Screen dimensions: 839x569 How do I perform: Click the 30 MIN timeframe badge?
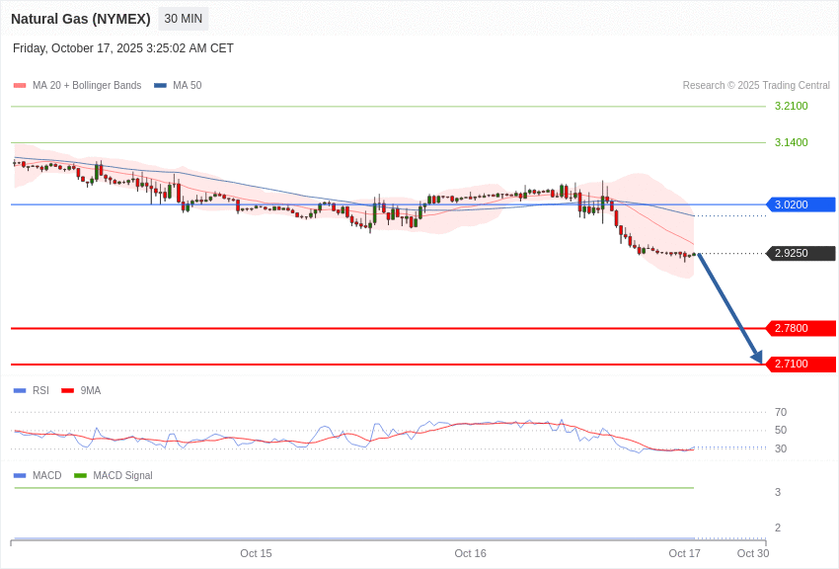pyautogui.click(x=183, y=19)
